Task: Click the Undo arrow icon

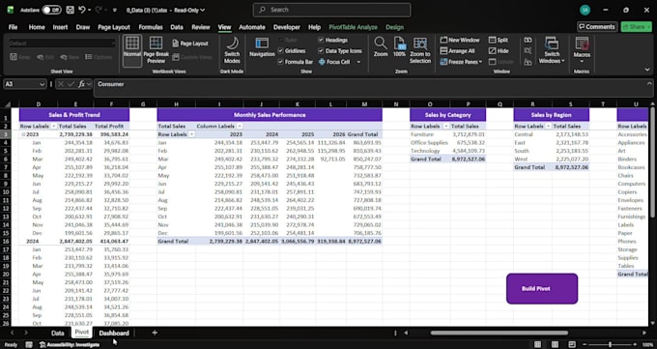Action: [x=82, y=10]
